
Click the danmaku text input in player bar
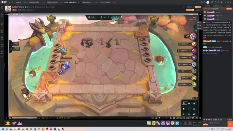click(x=22, y=118)
